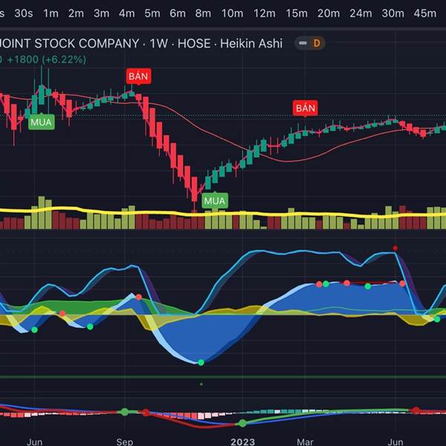Click the +1800 (+6.22%) price change

47,59
